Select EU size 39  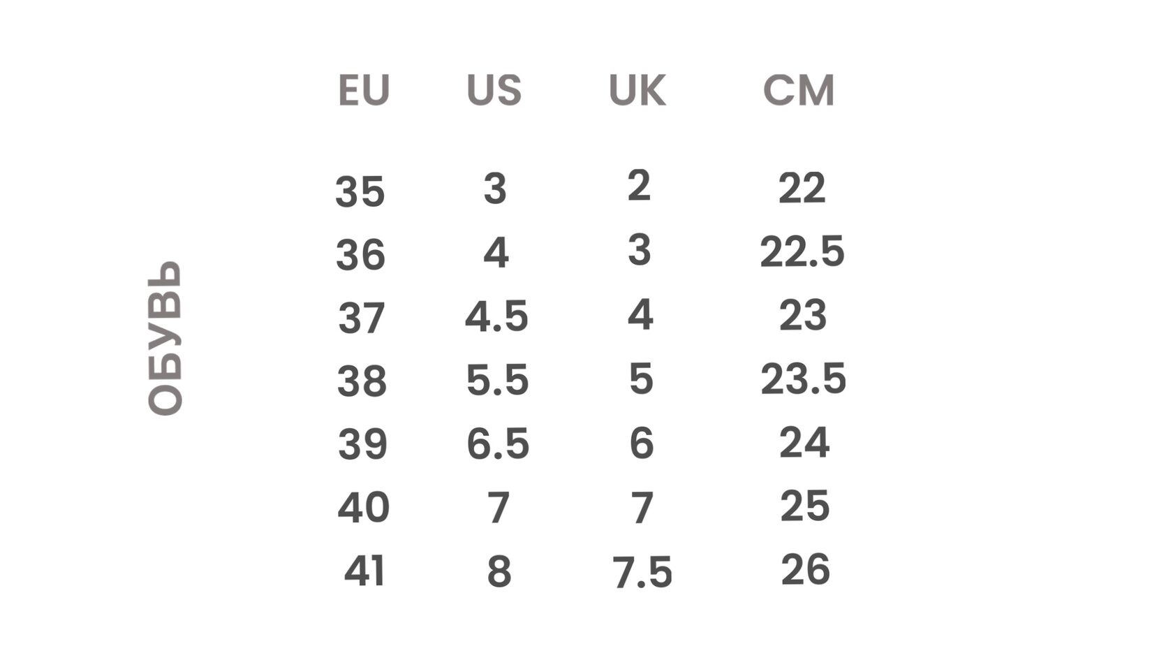(362, 444)
